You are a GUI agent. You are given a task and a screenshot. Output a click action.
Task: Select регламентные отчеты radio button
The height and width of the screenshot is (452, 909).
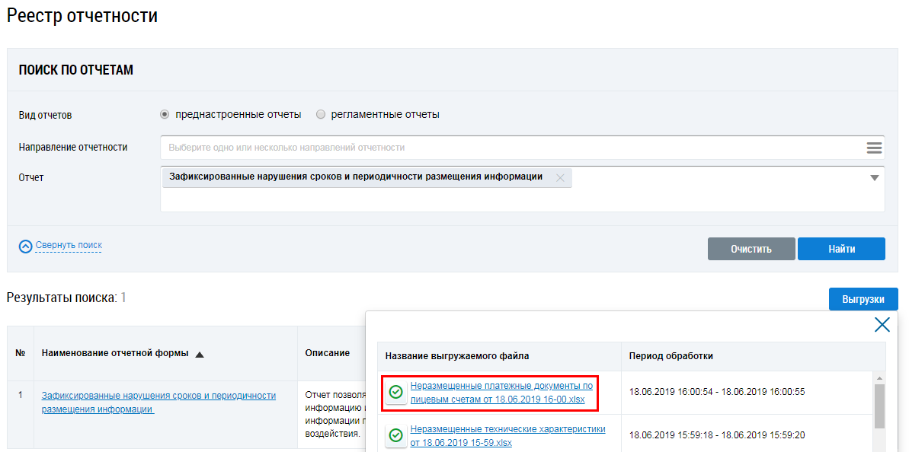[321, 115]
